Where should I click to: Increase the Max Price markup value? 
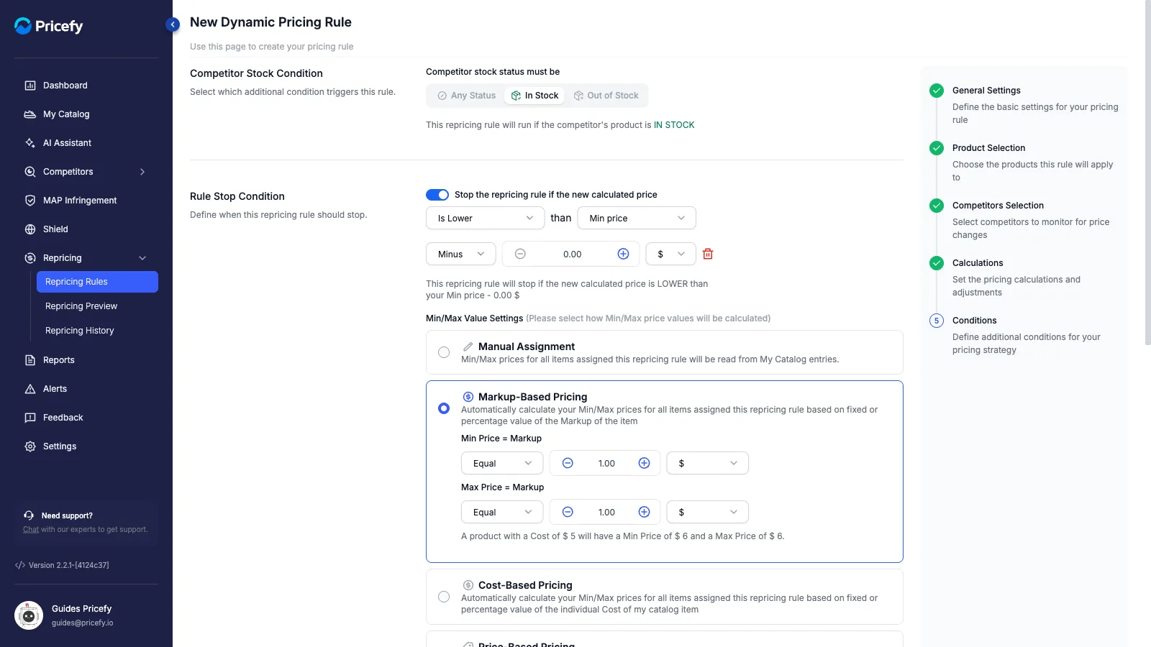tap(645, 512)
